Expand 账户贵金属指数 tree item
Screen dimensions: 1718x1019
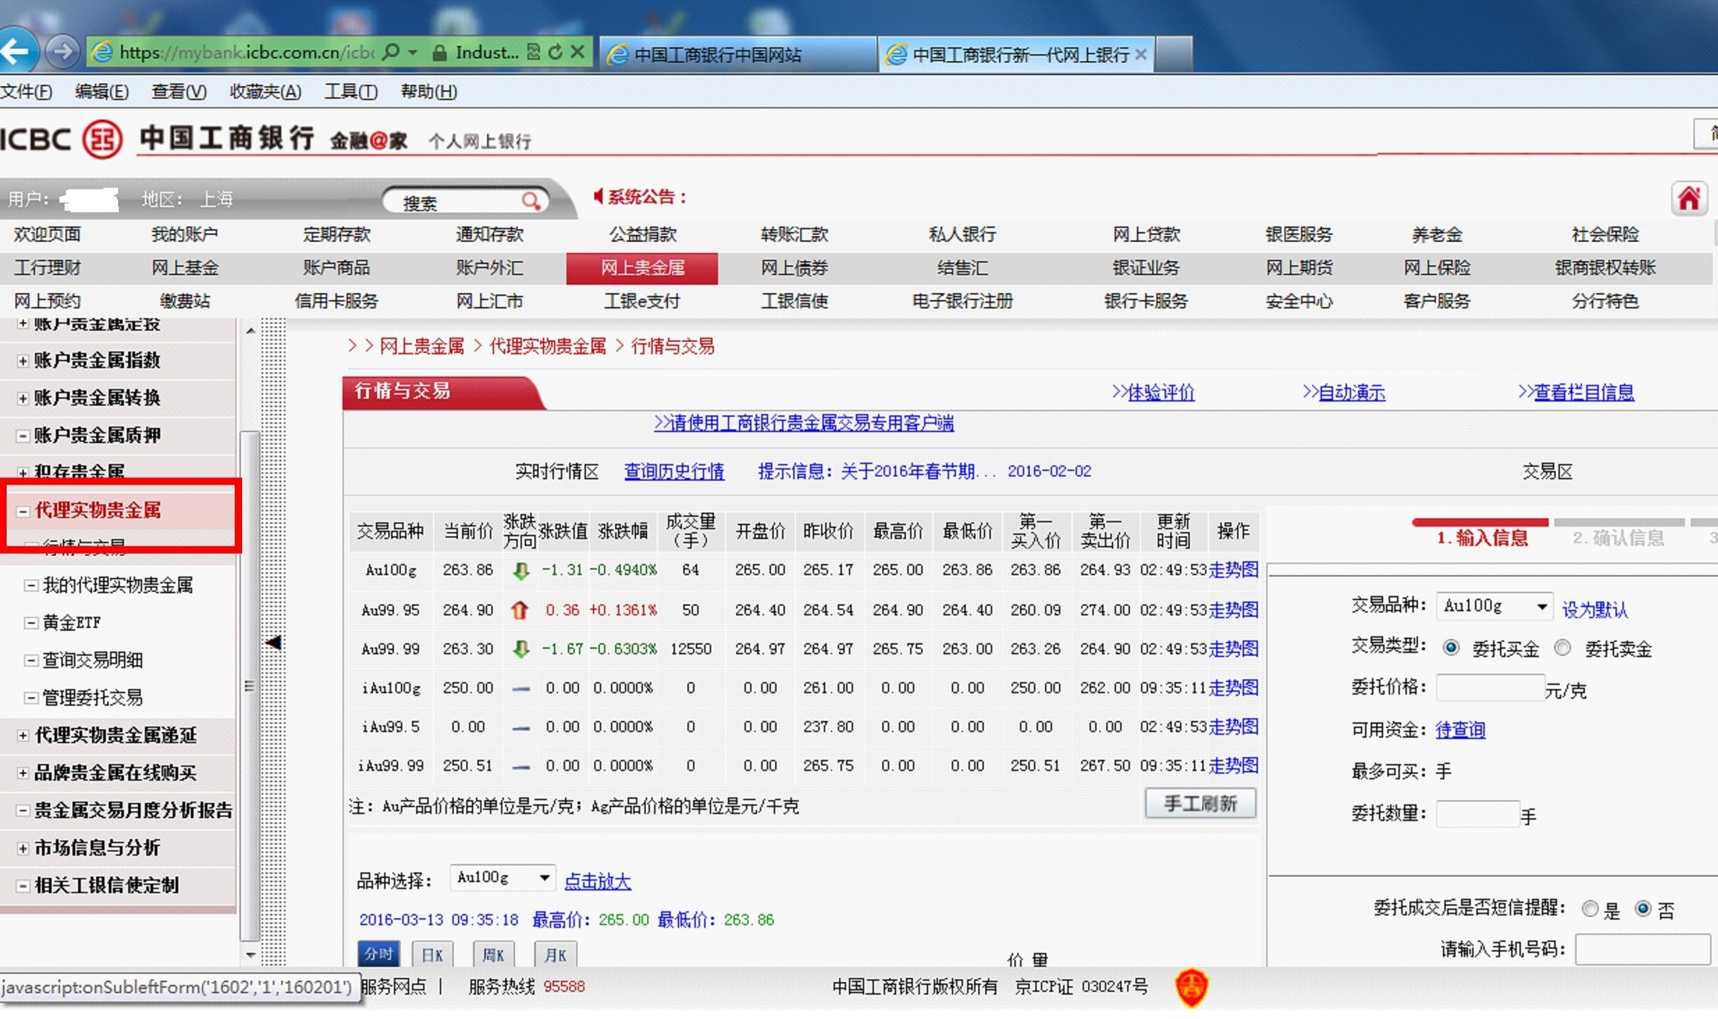(23, 361)
